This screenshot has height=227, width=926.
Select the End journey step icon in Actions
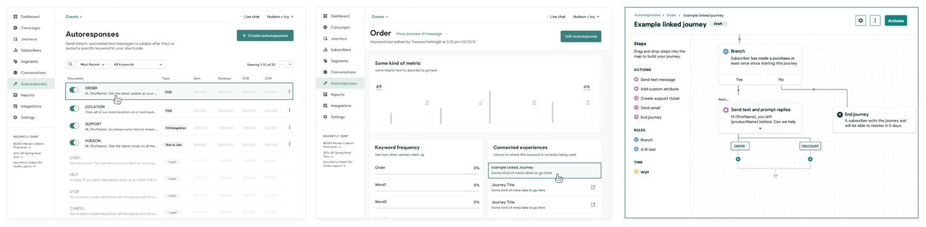(x=636, y=117)
